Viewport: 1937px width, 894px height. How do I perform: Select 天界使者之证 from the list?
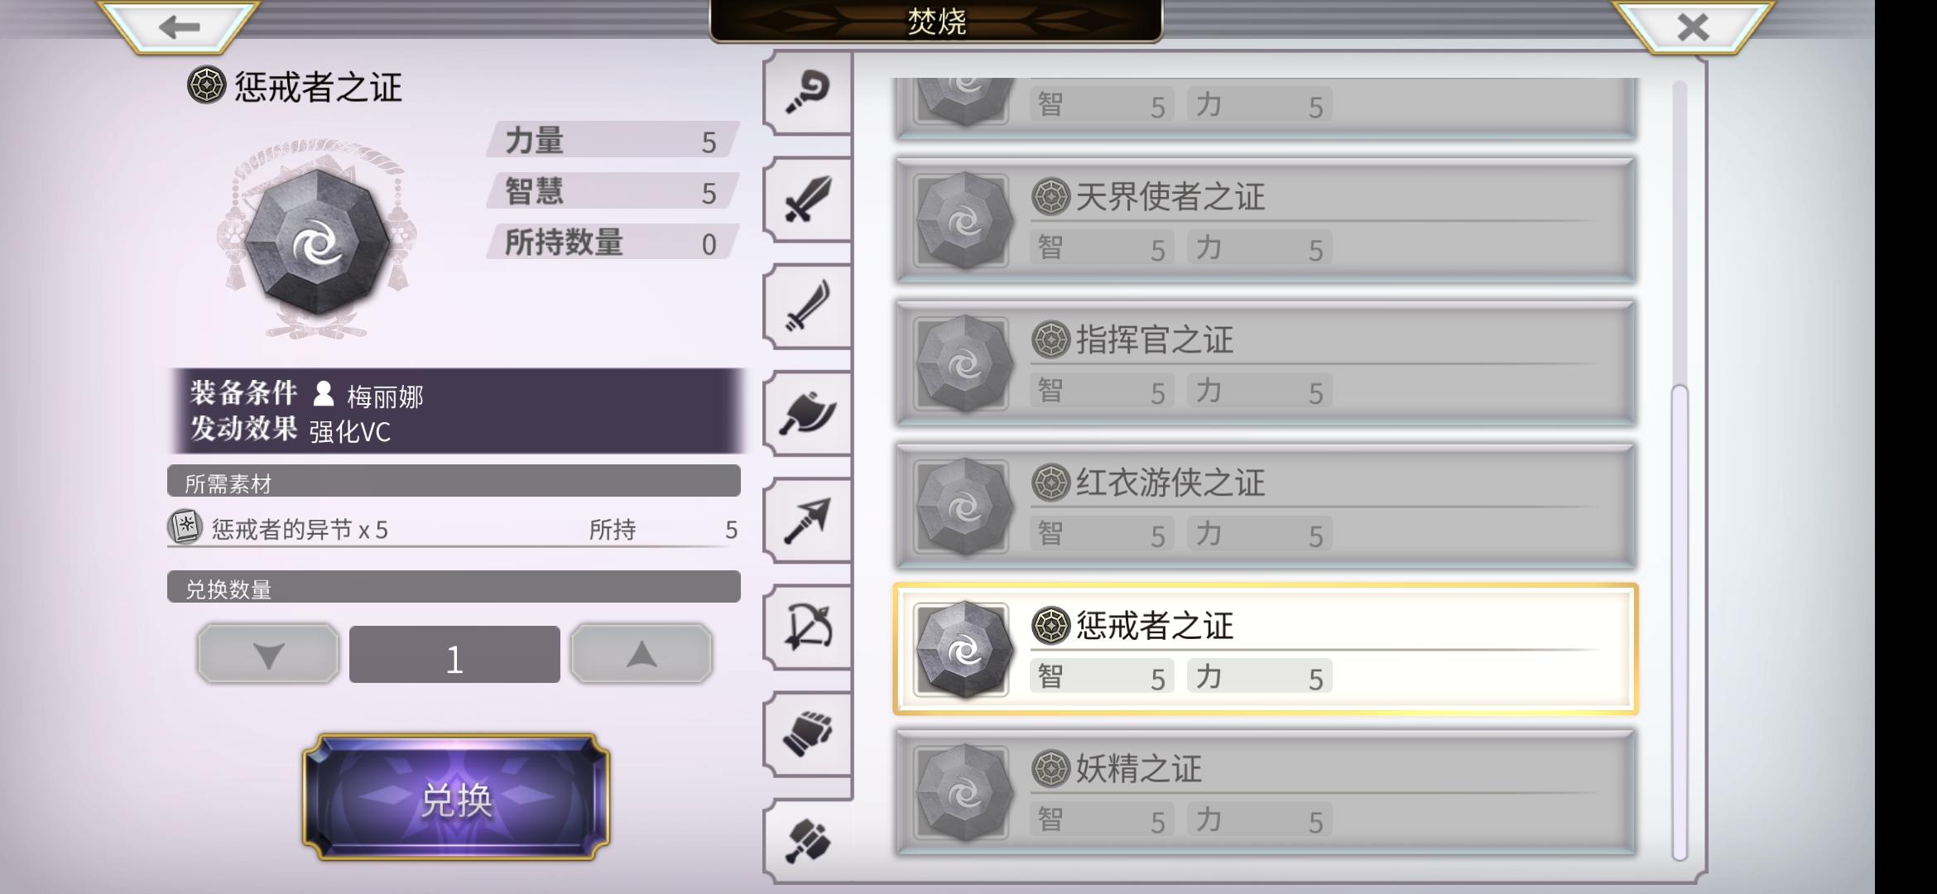point(1266,220)
